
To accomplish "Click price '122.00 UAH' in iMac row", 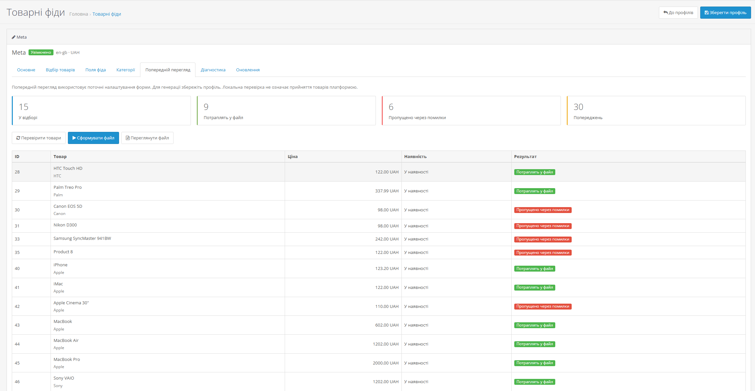I will [x=387, y=288].
